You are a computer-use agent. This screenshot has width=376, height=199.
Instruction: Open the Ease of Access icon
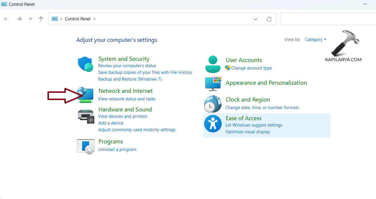(x=213, y=124)
